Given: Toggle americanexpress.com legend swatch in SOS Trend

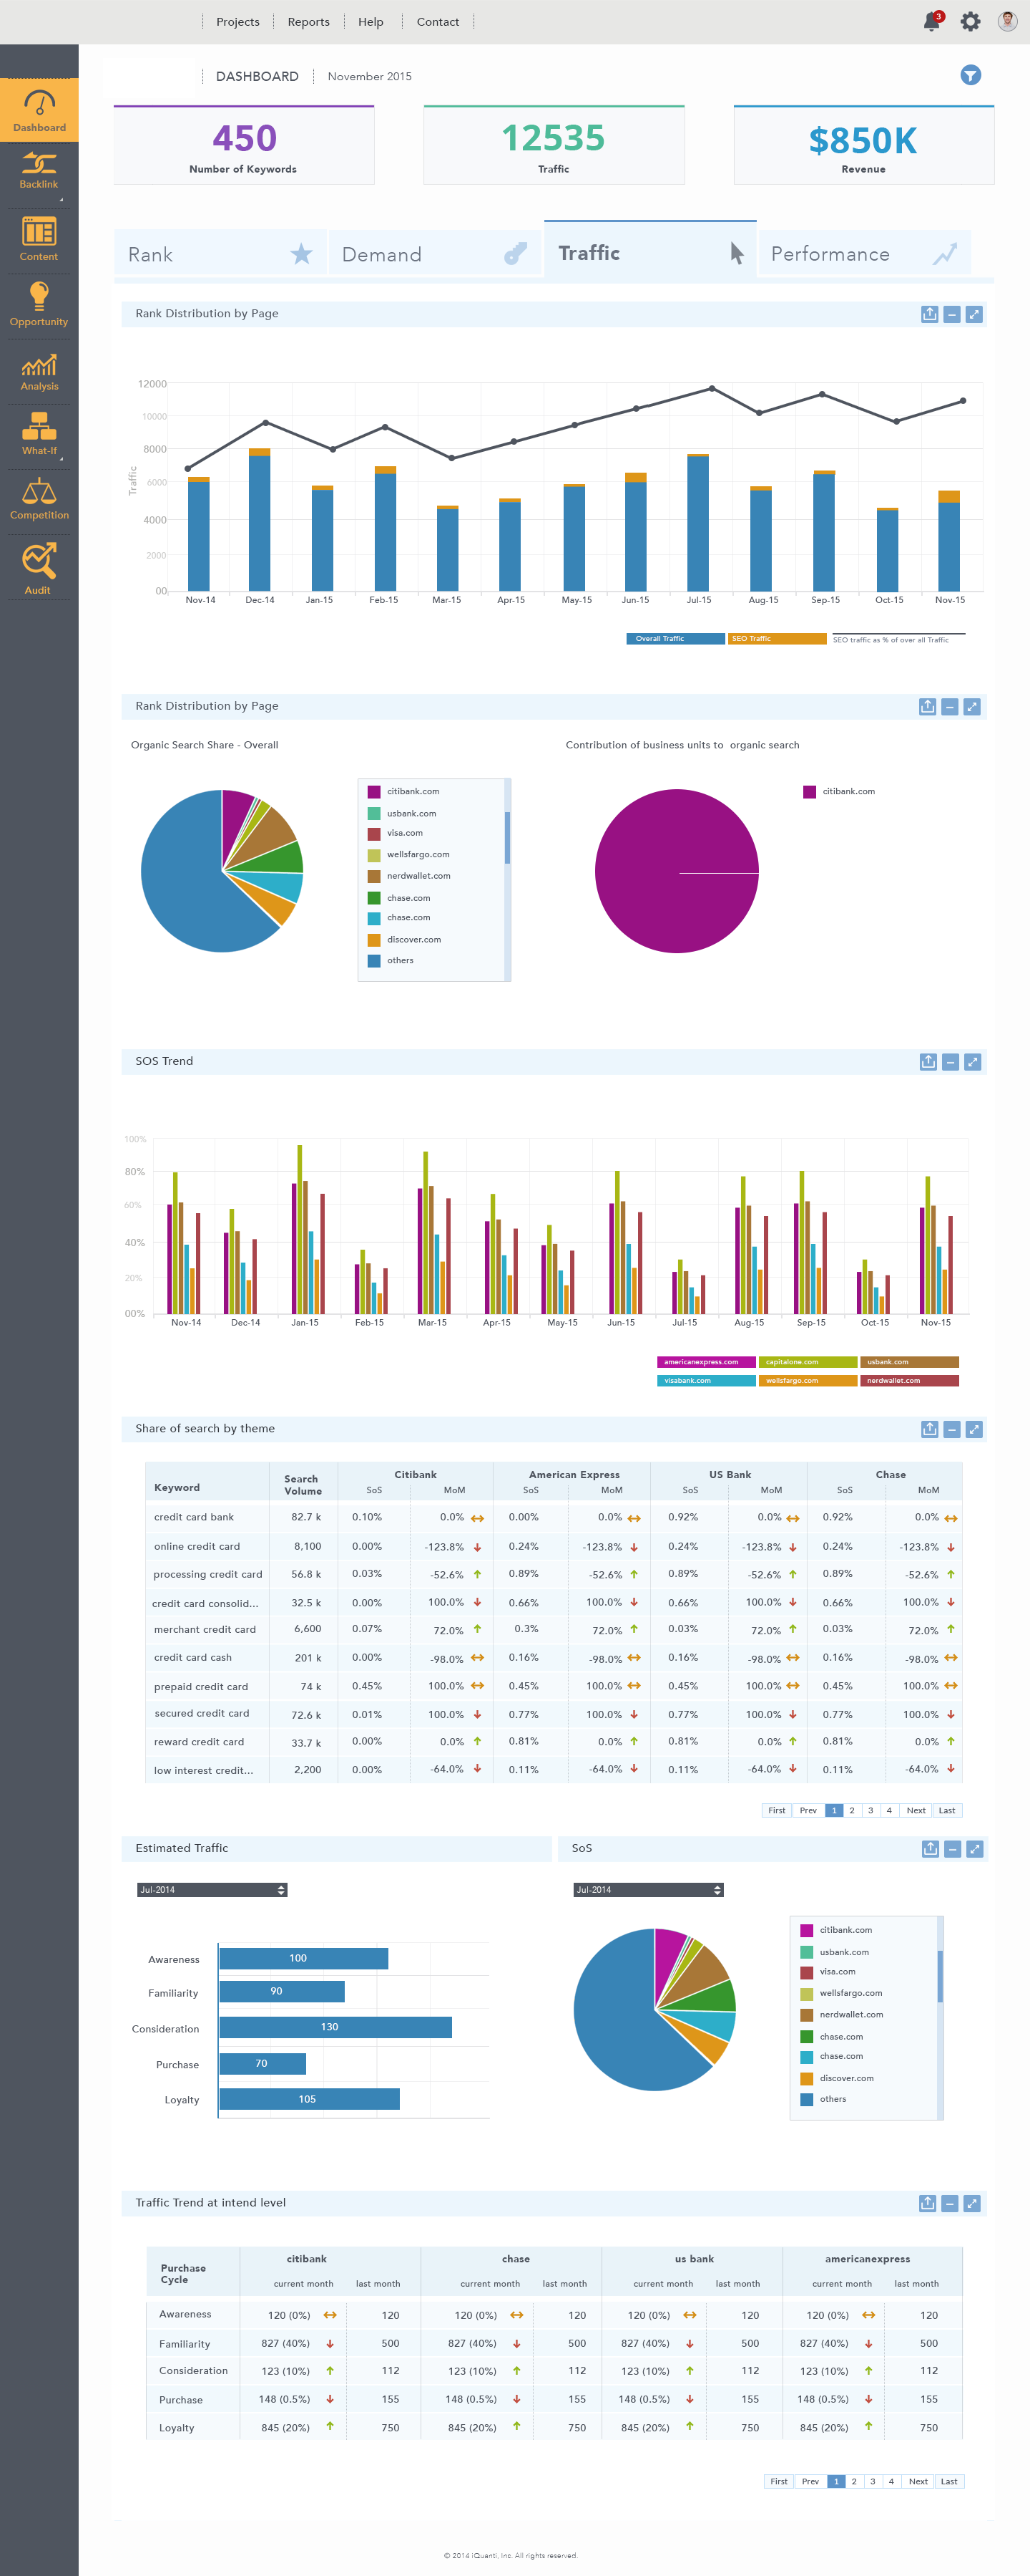Looking at the screenshot, I should [x=706, y=1362].
